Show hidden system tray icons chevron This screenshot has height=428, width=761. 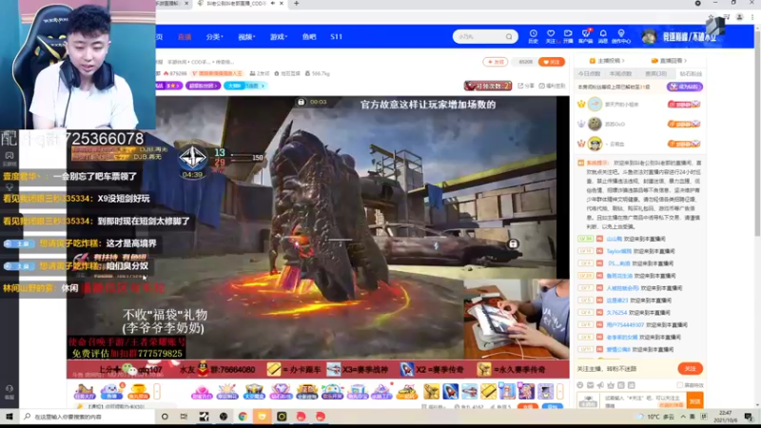coord(683,417)
